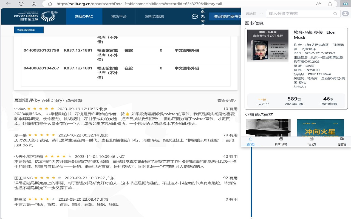Click 点击刷新 to refresh Douban reviews
Screen dimensions: 351x219
point(74,101)
